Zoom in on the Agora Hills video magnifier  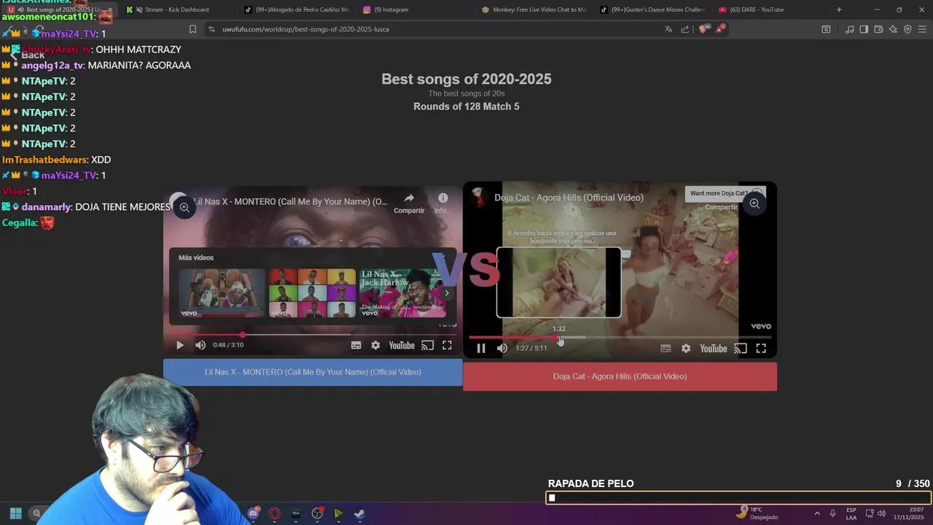pyautogui.click(x=754, y=203)
